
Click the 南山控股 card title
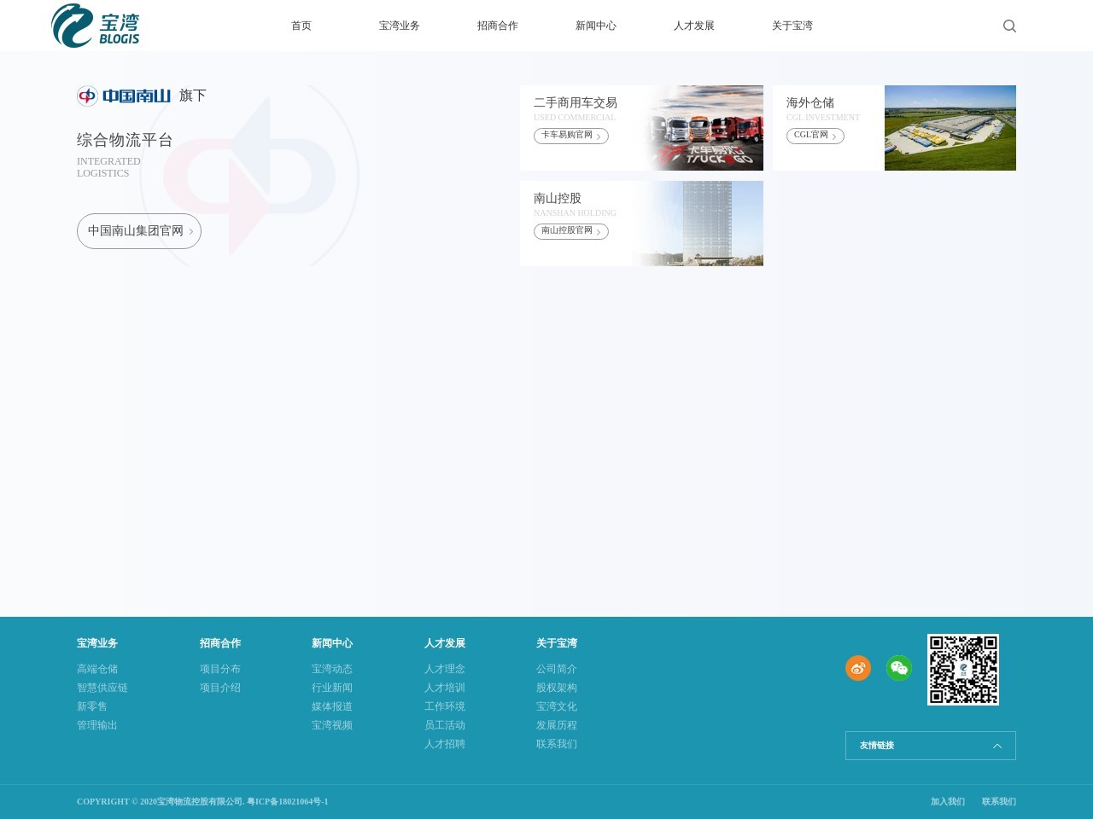[x=558, y=198]
